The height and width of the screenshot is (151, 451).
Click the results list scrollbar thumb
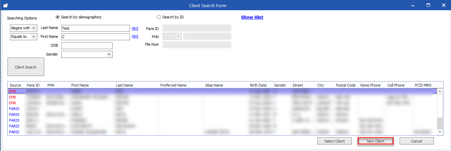click(x=440, y=123)
